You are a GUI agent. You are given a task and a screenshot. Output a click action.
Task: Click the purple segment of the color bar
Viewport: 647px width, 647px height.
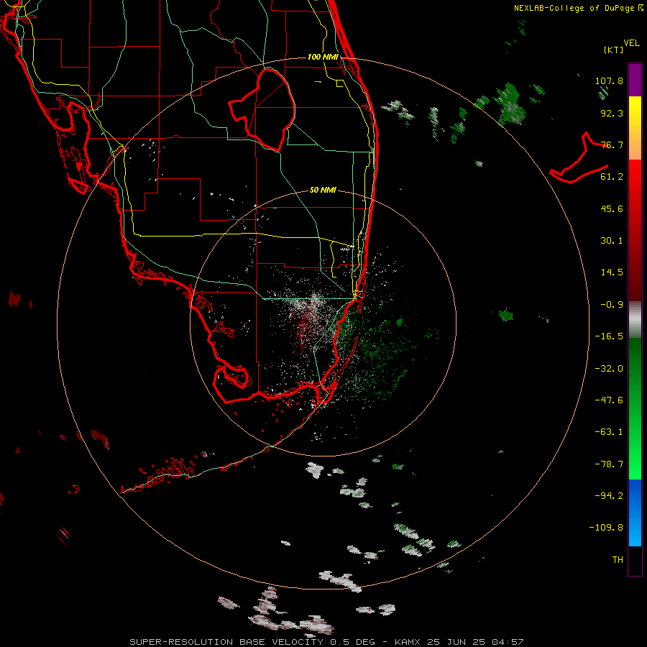click(635, 80)
